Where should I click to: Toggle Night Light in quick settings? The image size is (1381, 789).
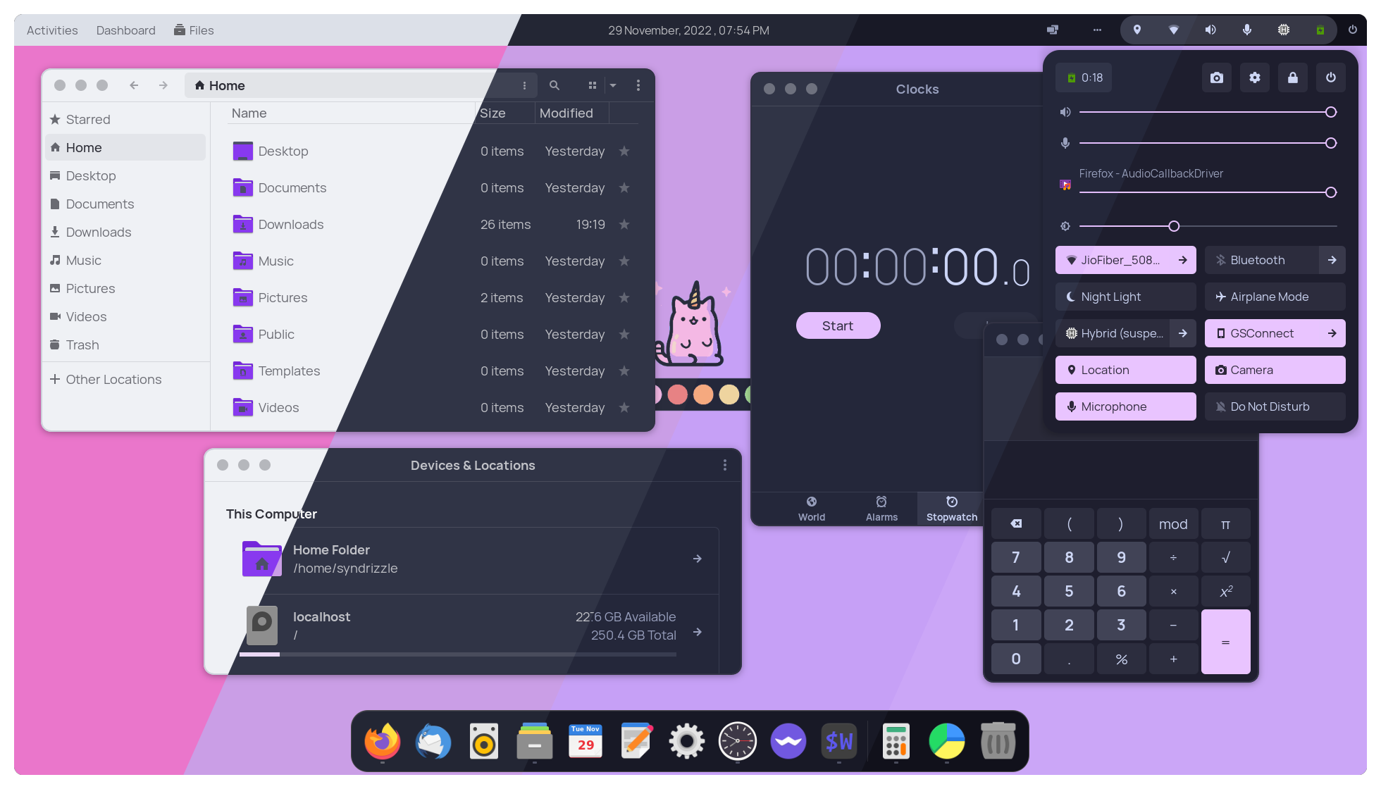(x=1125, y=297)
